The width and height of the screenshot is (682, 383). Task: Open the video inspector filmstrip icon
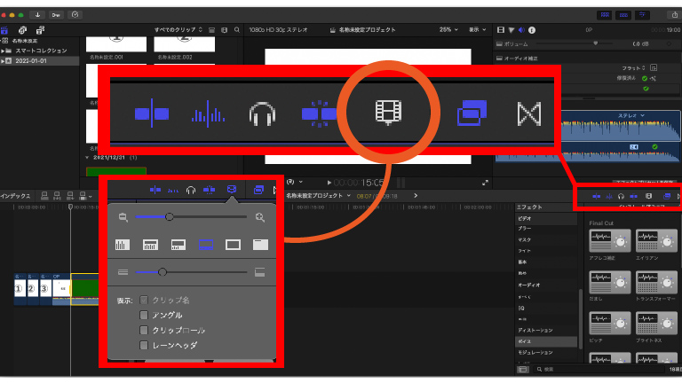[x=501, y=30]
